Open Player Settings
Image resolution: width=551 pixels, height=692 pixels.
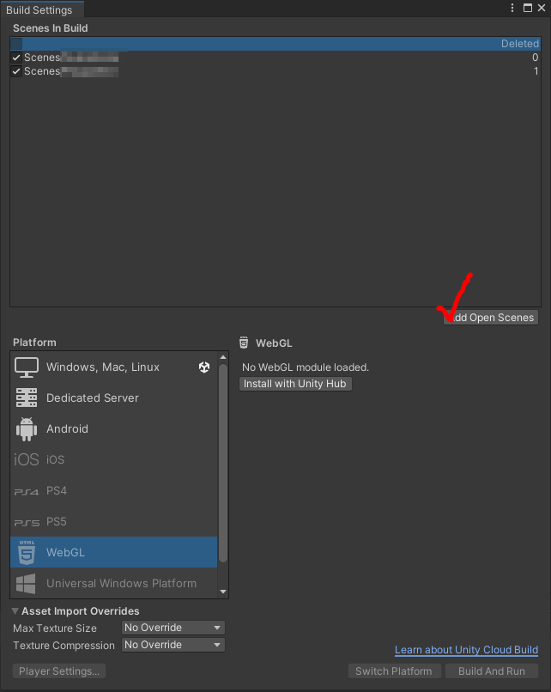[59, 671]
